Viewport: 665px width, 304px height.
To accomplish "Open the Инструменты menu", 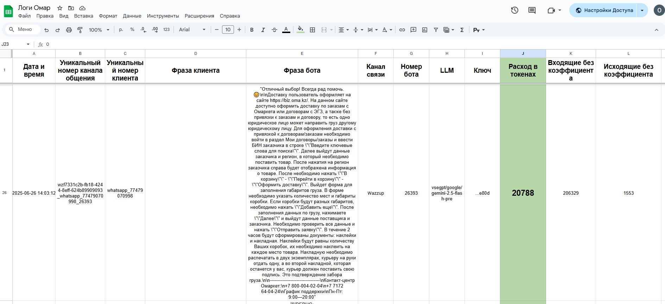I will [x=163, y=16].
